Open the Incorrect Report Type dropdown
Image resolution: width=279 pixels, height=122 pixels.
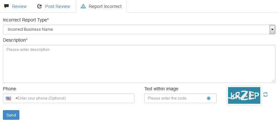tap(139, 29)
